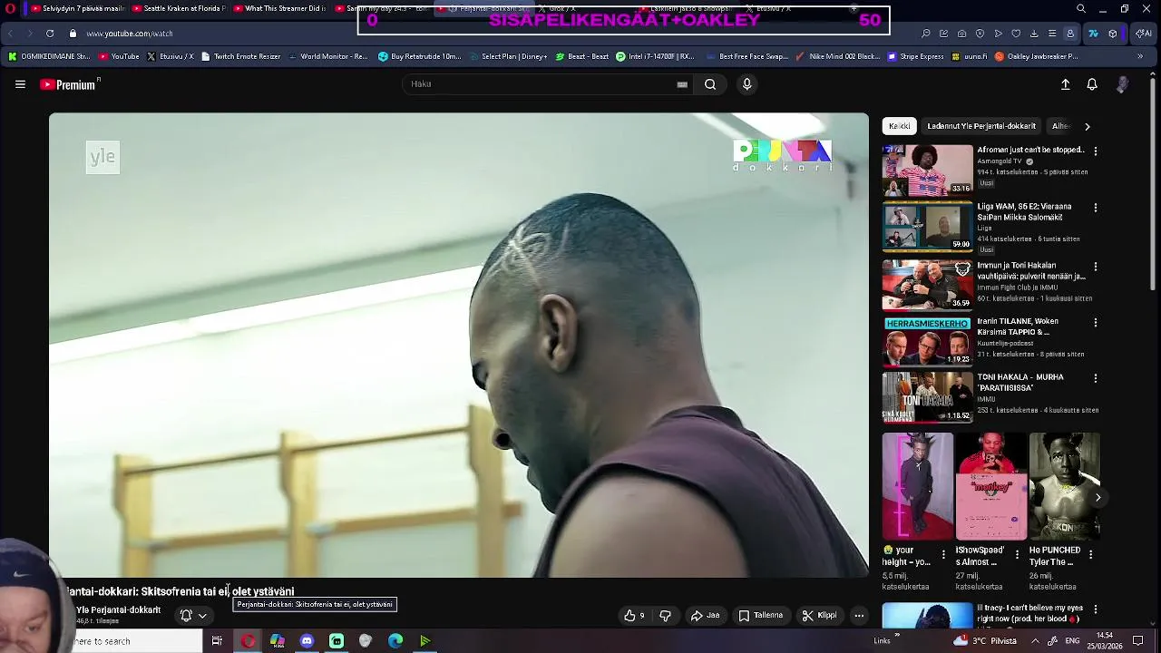The height and width of the screenshot is (653, 1161).
Task: Show next filter chips with right arrow
Action: (x=1087, y=127)
